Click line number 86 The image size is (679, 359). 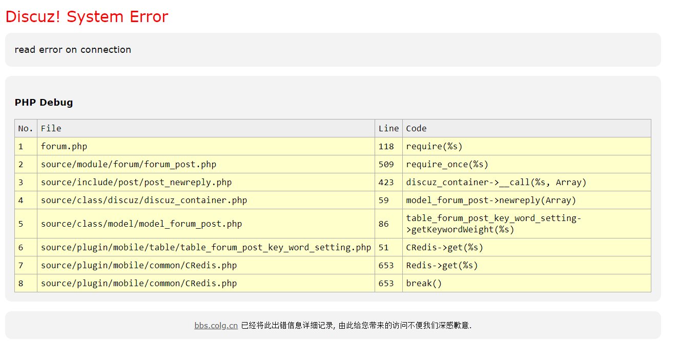coord(388,224)
